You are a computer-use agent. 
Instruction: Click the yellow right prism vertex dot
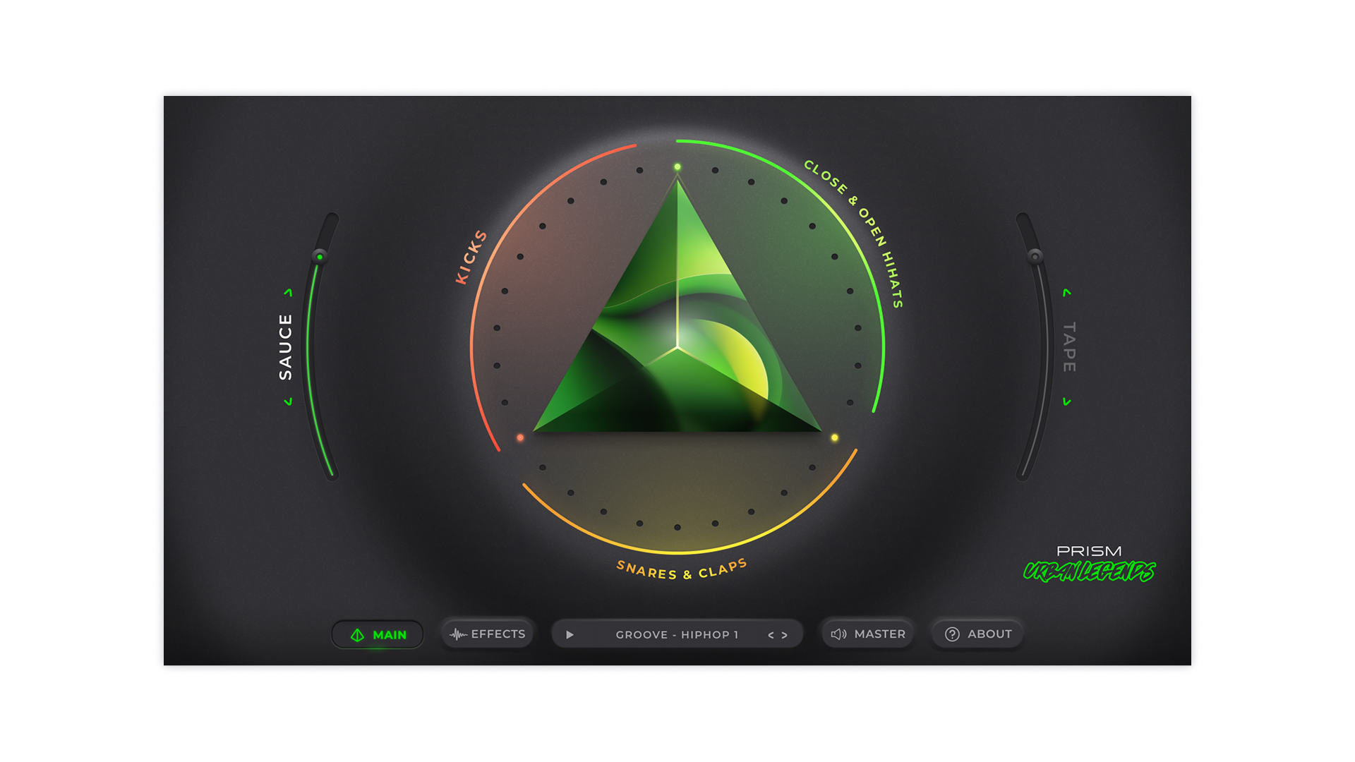click(834, 437)
